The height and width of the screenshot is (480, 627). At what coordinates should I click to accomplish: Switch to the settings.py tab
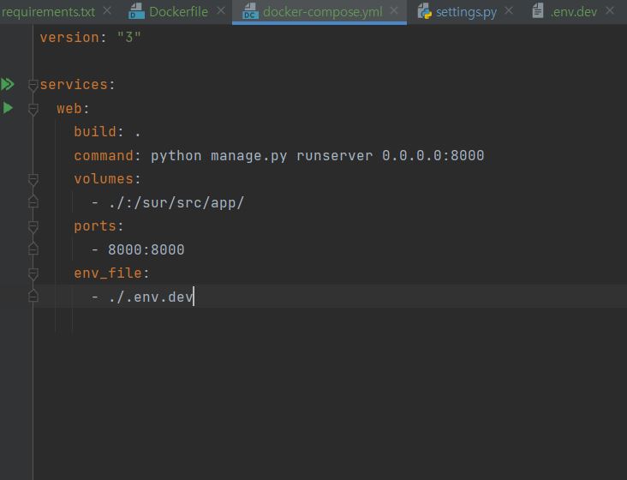pos(466,12)
